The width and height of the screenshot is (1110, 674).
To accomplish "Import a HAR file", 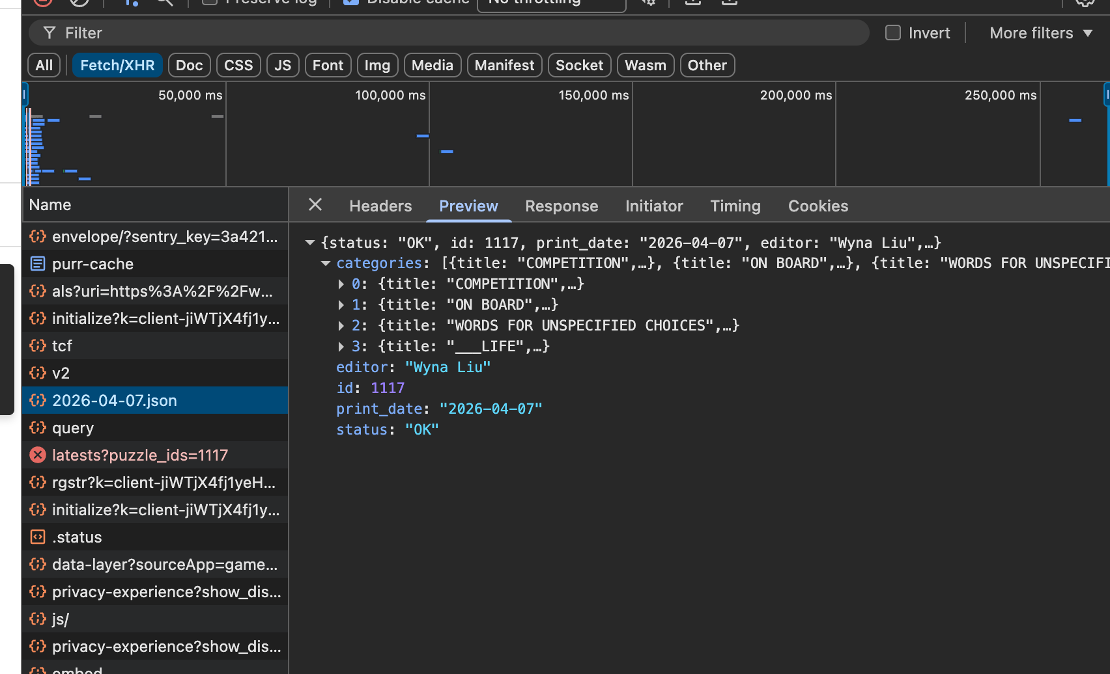I will click(x=692, y=3).
